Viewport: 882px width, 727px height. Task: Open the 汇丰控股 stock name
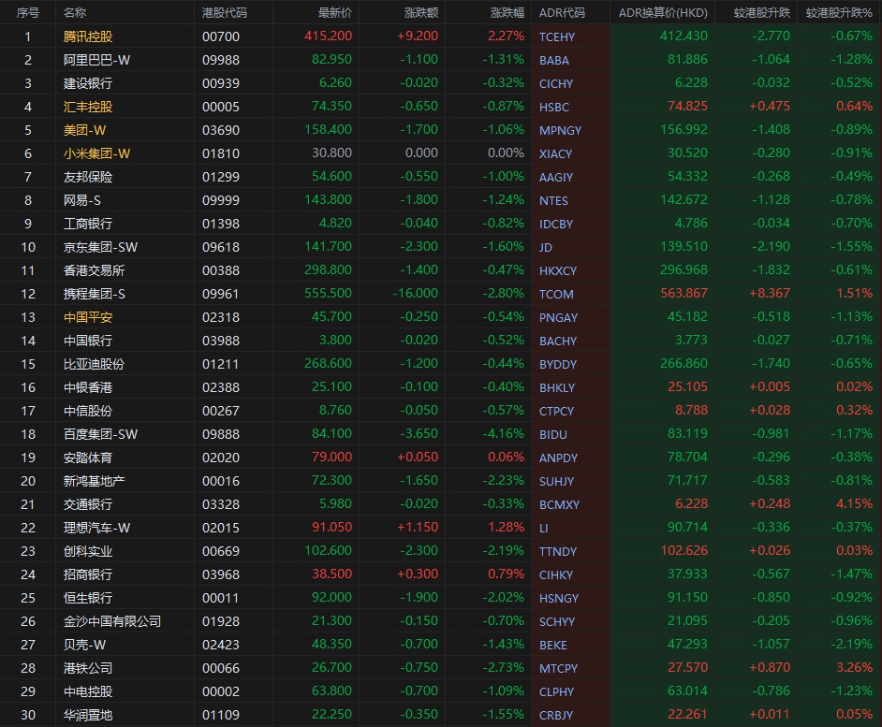click(88, 107)
